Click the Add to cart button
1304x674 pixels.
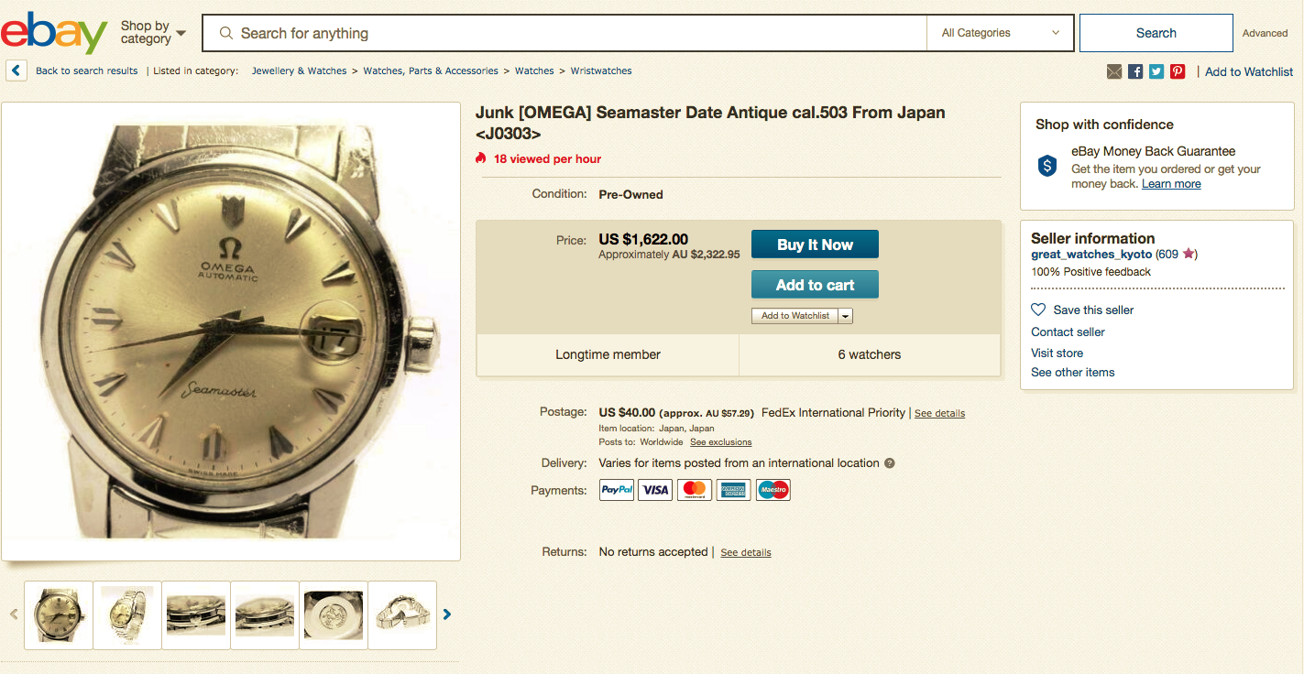(815, 285)
